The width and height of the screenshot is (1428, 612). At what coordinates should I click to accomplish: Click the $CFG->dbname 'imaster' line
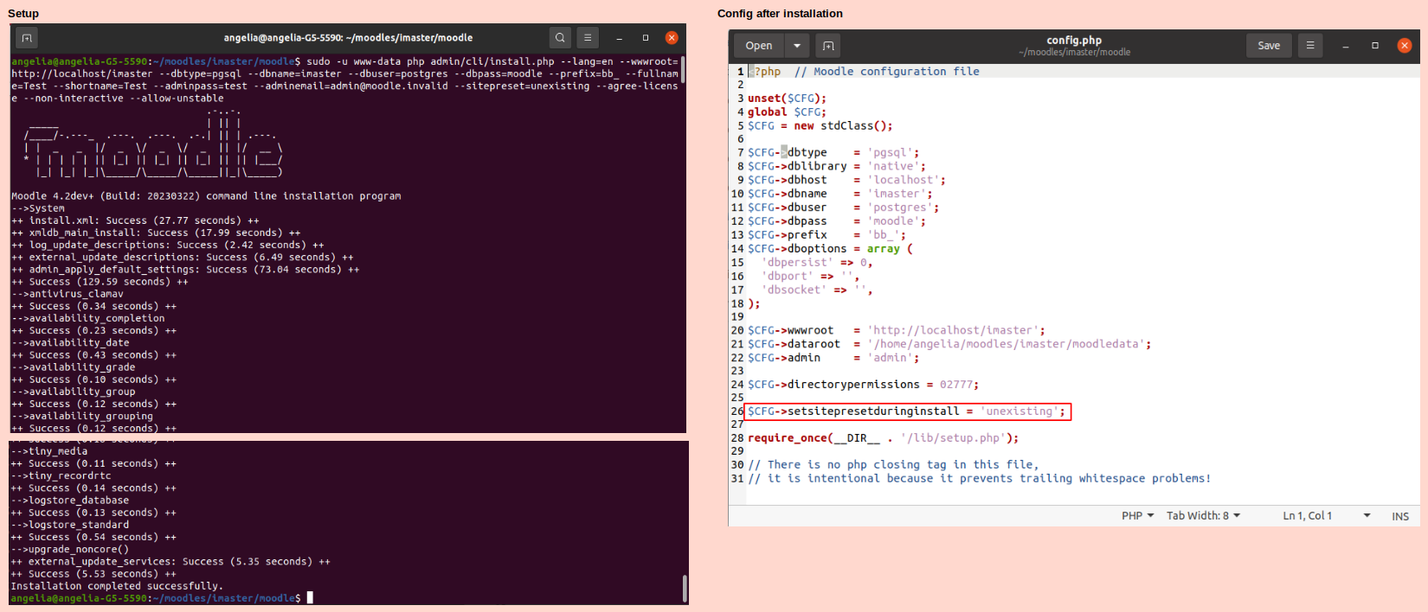pos(840,194)
